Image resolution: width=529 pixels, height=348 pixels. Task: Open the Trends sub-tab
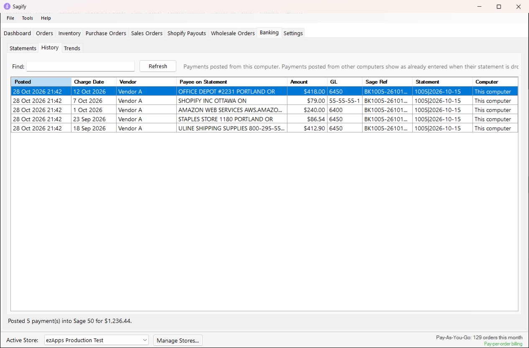(x=72, y=48)
